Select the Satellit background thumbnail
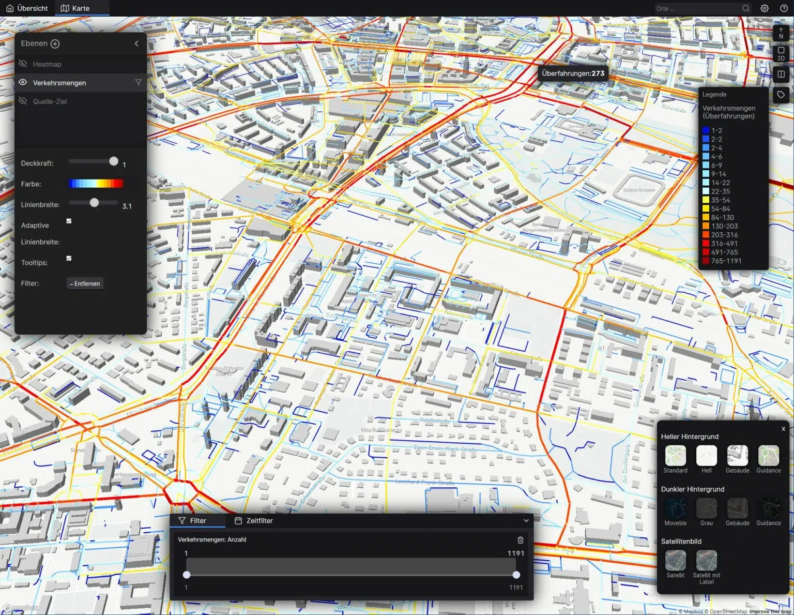 (x=675, y=561)
